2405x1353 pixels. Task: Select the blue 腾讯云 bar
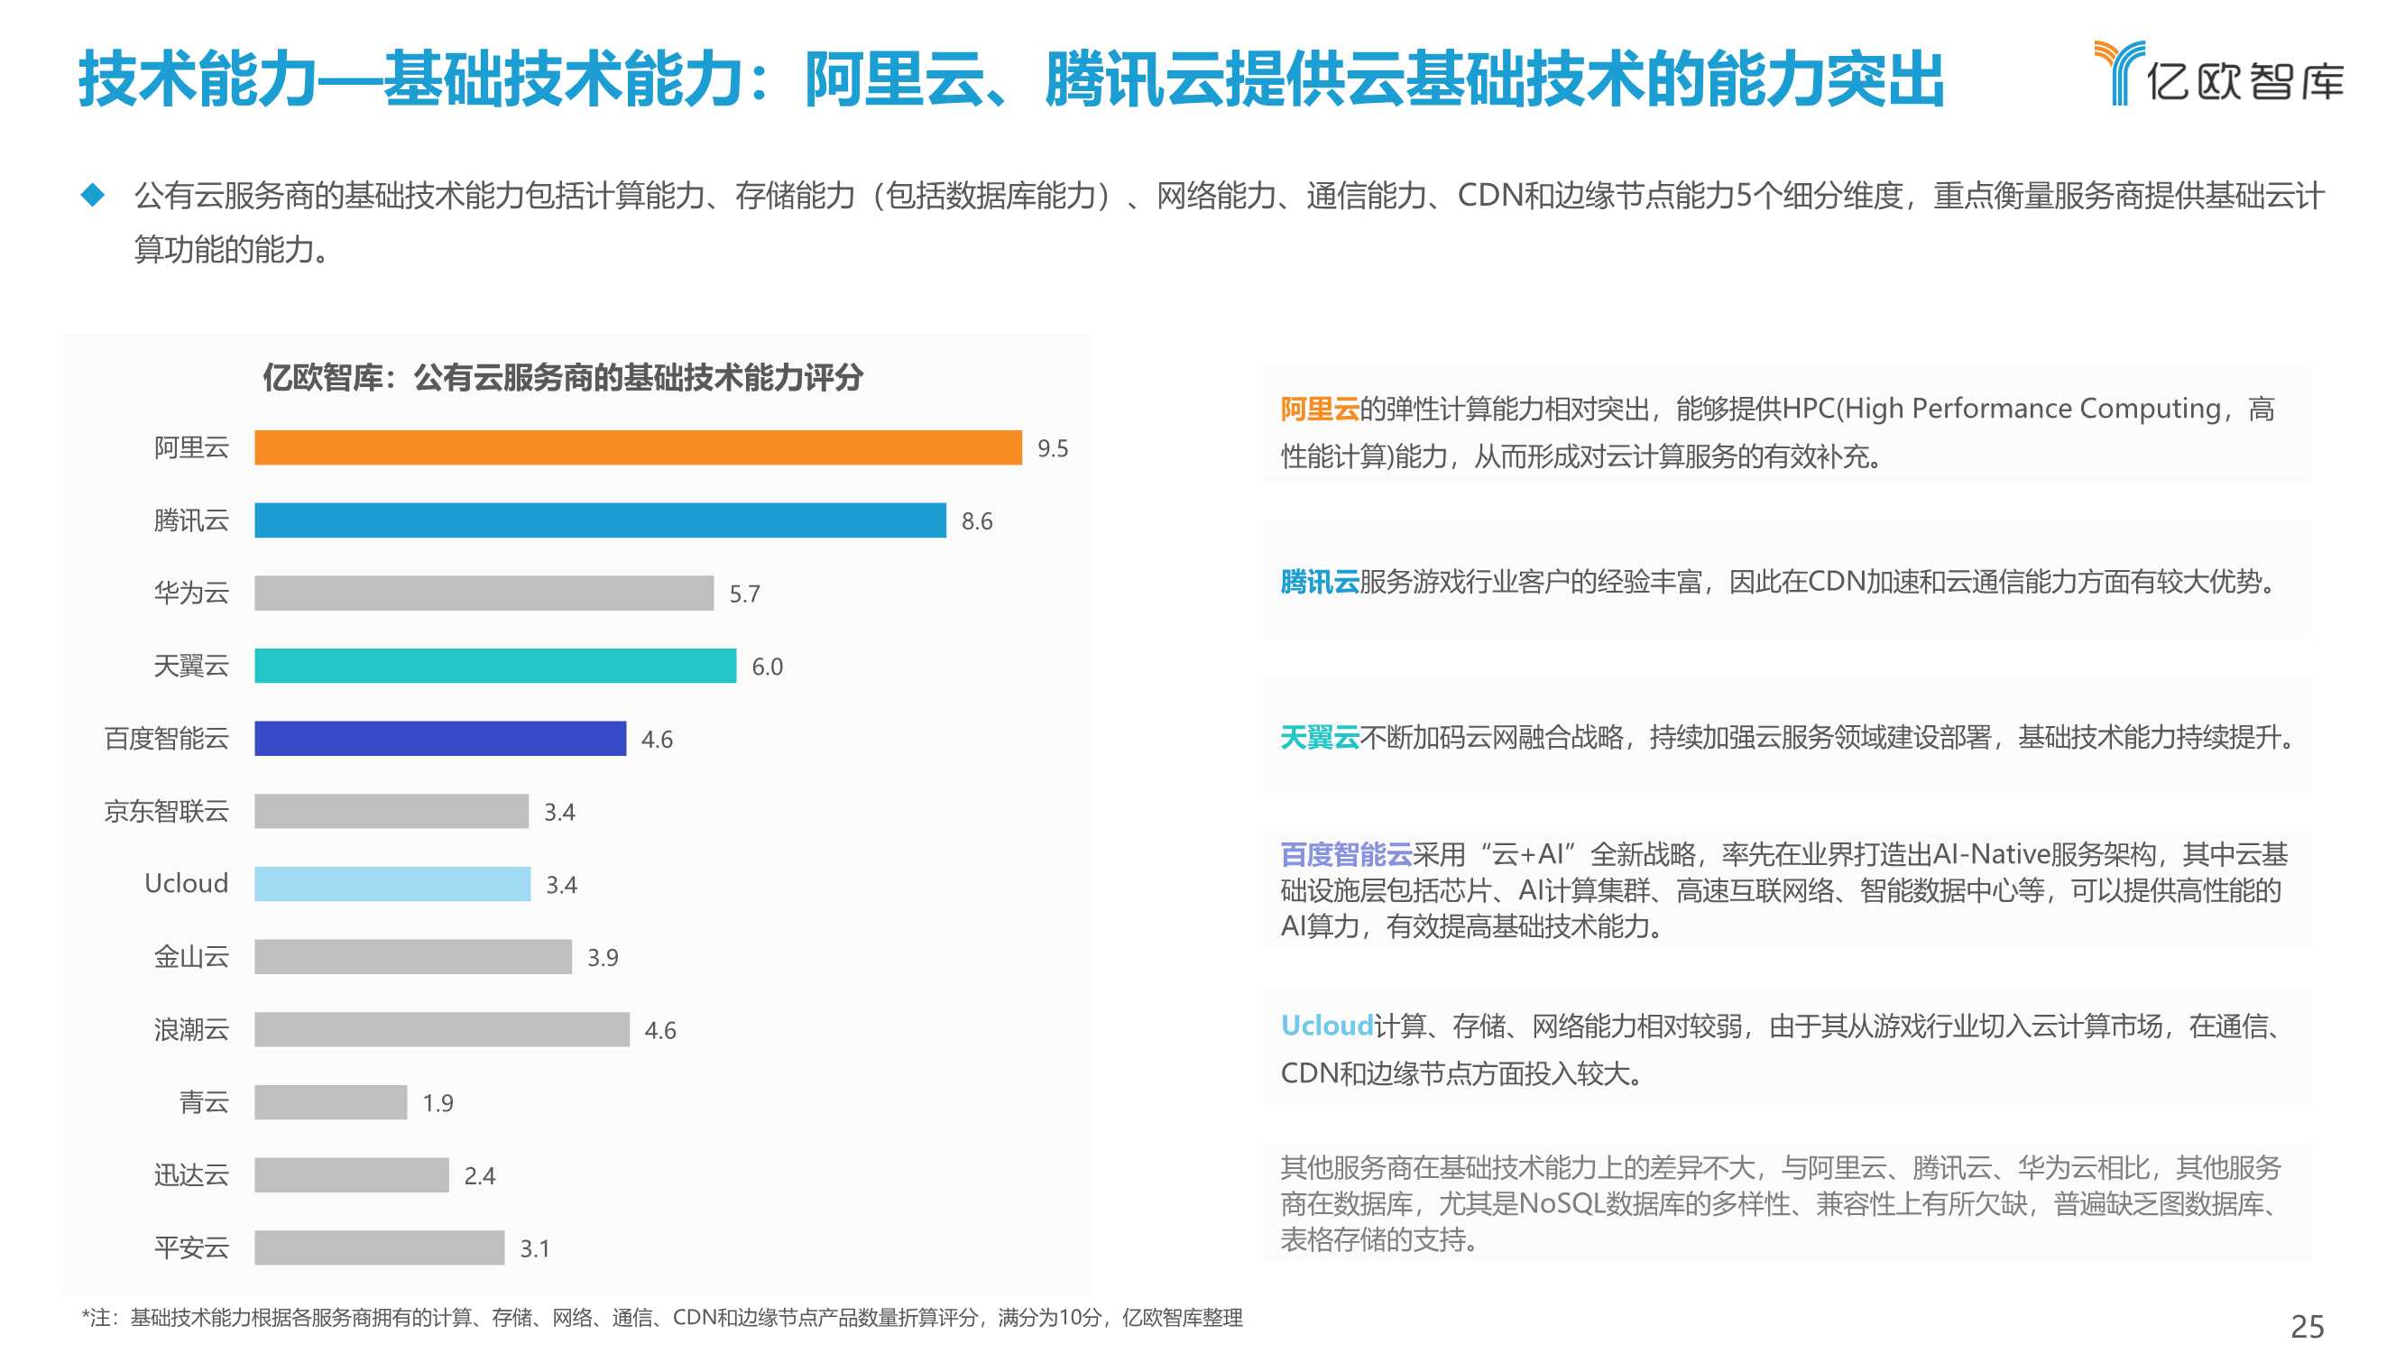[600, 520]
